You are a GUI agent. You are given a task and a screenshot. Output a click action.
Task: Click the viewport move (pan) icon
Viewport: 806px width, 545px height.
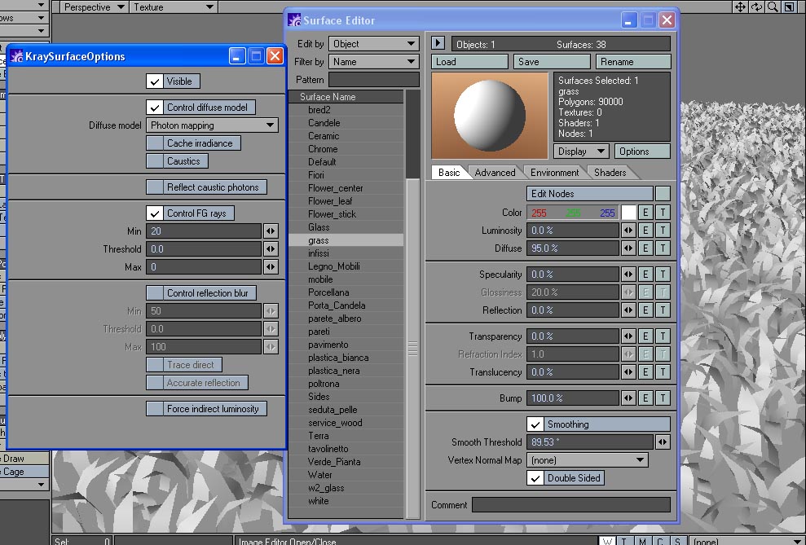pos(740,7)
